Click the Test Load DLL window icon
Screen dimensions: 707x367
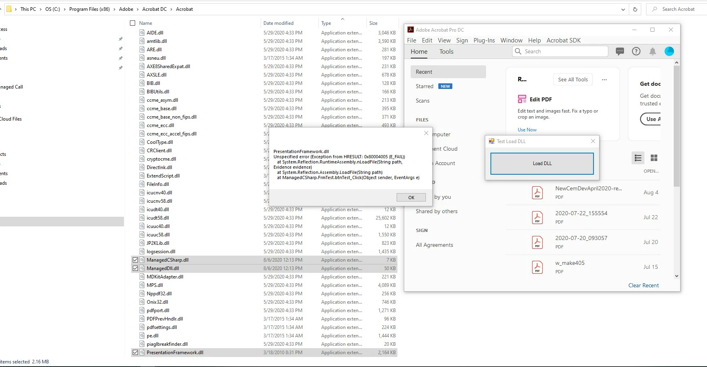coord(491,141)
